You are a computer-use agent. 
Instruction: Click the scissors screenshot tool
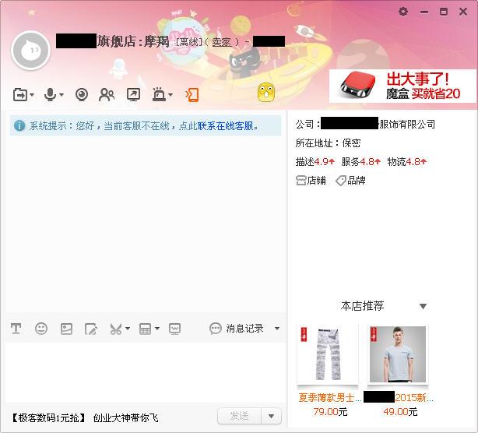[115, 329]
